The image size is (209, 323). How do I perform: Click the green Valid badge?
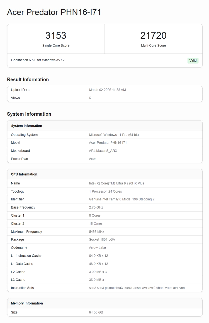coord(193,60)
